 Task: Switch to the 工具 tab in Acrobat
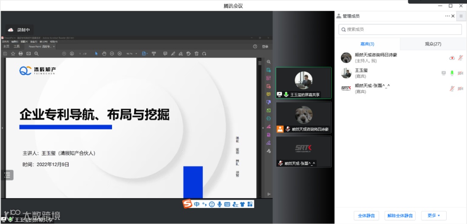17,47
